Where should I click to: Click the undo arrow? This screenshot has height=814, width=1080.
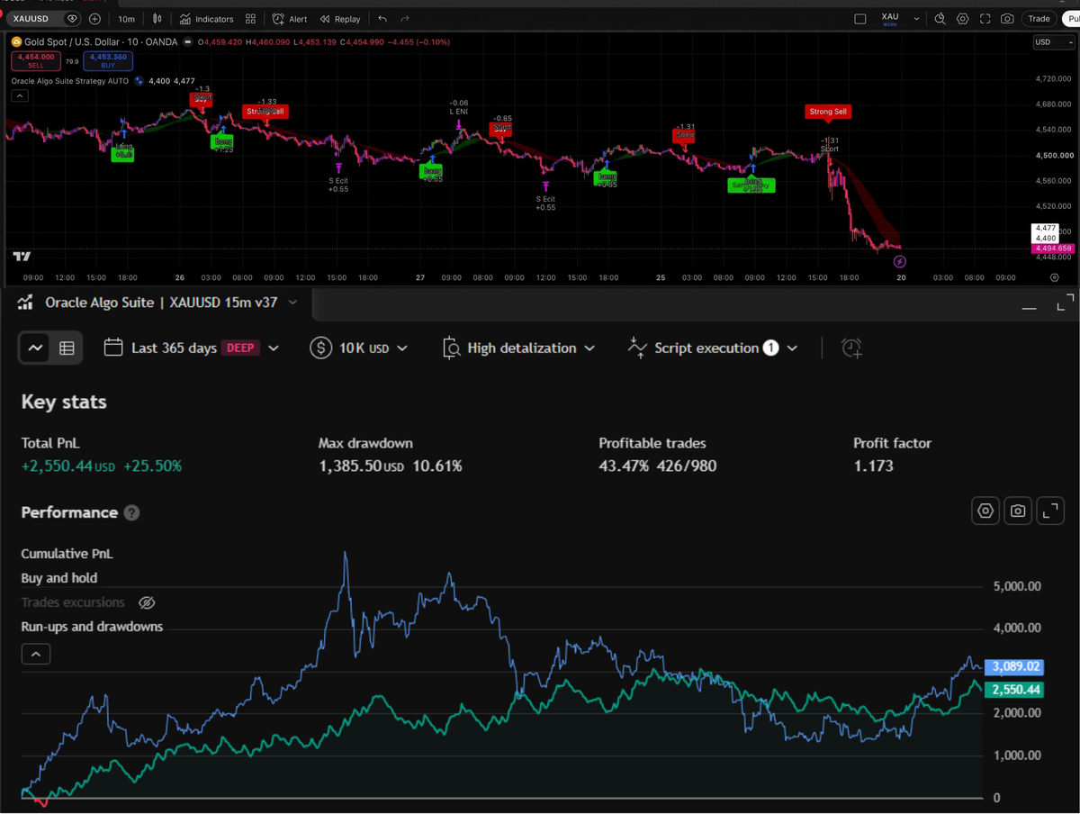click(382, 19)
